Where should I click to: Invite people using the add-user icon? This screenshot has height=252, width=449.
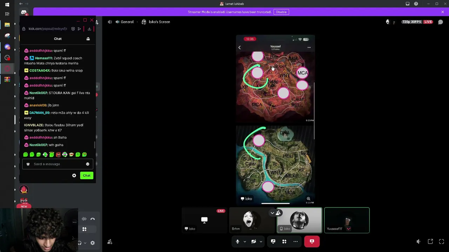110,241
